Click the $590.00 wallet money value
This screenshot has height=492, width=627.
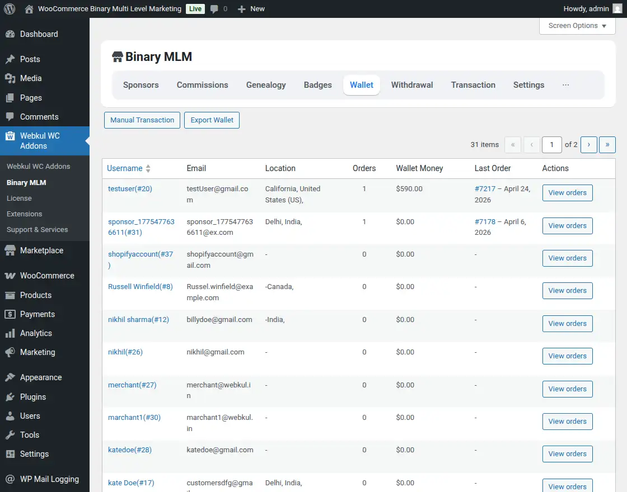click(x=409, y=189)
